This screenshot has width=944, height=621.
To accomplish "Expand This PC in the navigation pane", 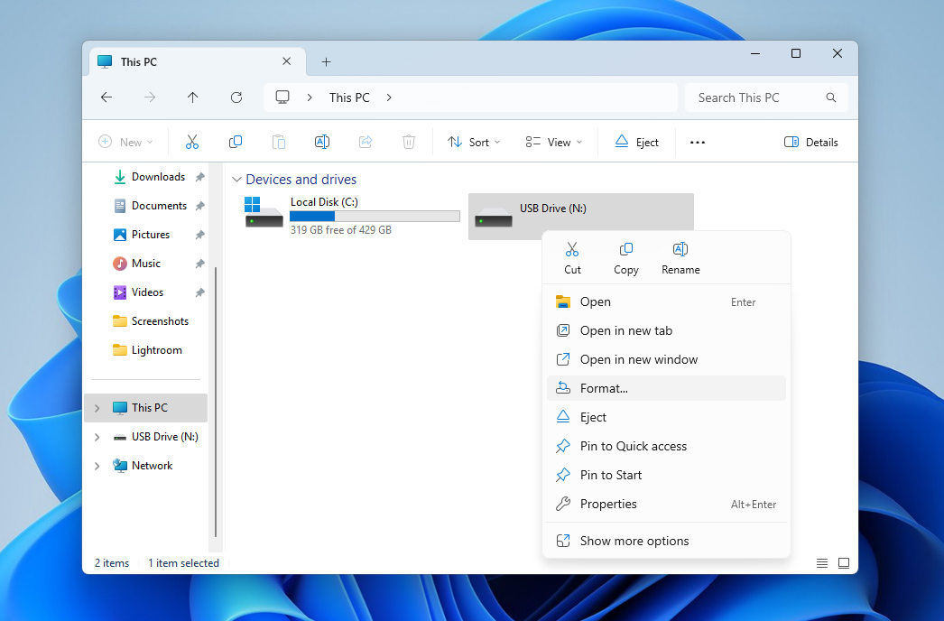I will tap(97, 408).
